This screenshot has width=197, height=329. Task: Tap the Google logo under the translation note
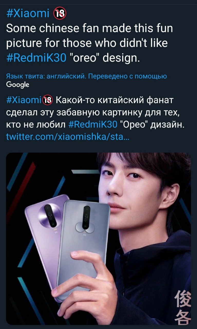pos(18,85)
